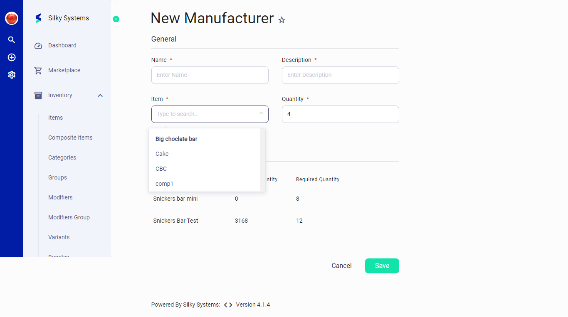
Task: Click the plus circle icon in the sidebar
Action: click(x=11, y=57)
